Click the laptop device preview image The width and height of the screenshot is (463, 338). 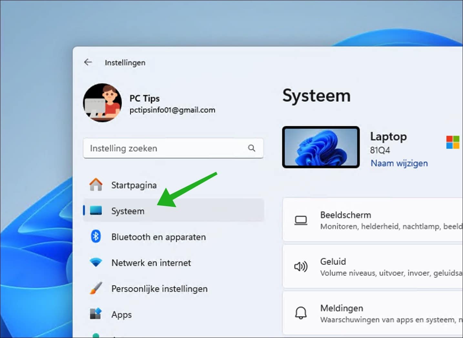pos(321,147)
